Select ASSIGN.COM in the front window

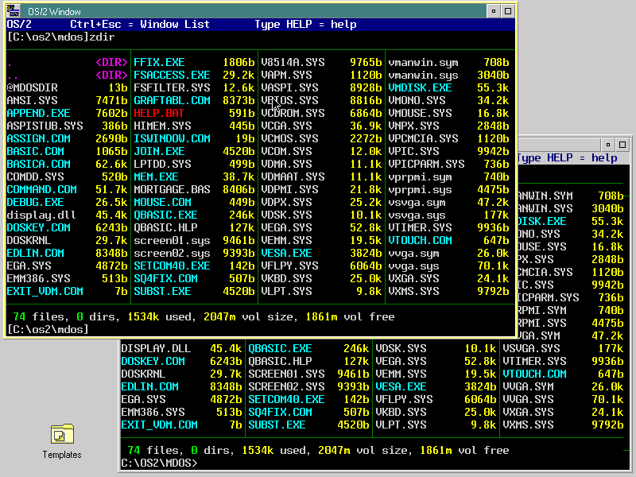[x=38, y=138]
